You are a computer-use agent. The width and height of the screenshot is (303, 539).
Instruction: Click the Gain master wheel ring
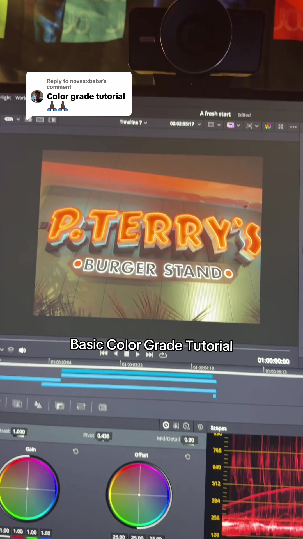point(58,489)
